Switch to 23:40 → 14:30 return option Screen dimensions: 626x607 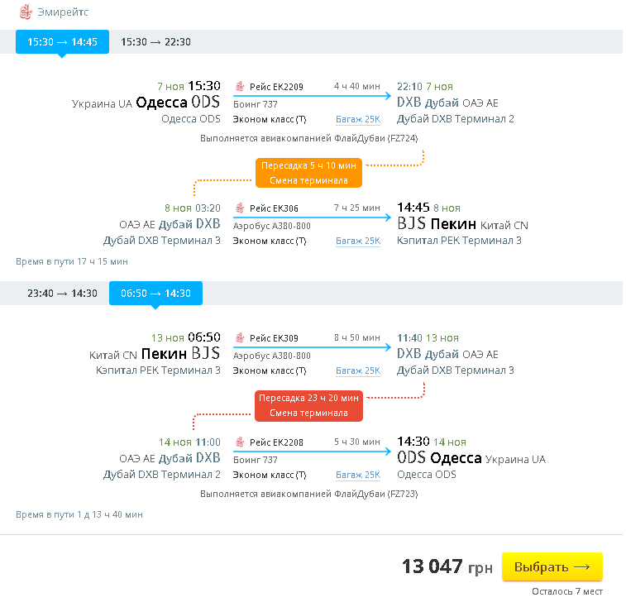click(62, 294)
